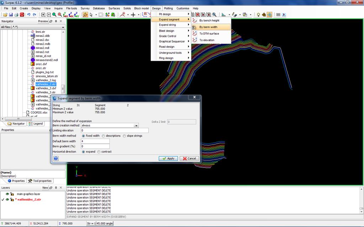Select the XY plane view axis icon

tap(65, 15)
